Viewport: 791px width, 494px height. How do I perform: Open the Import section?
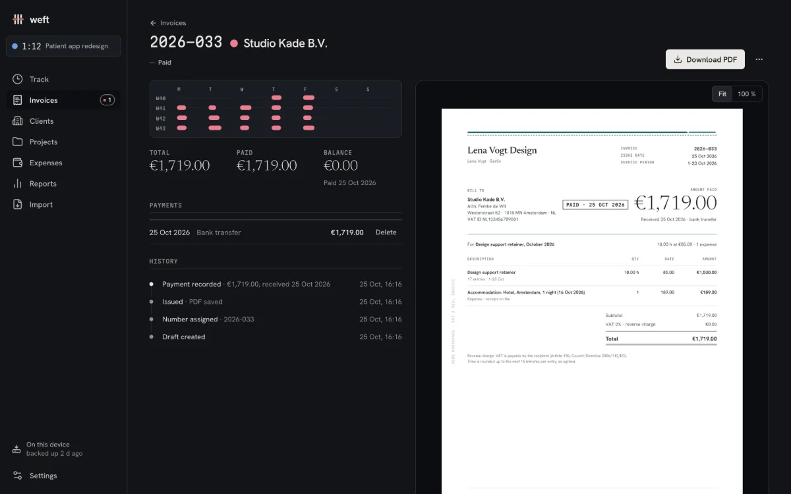point(63,205)
